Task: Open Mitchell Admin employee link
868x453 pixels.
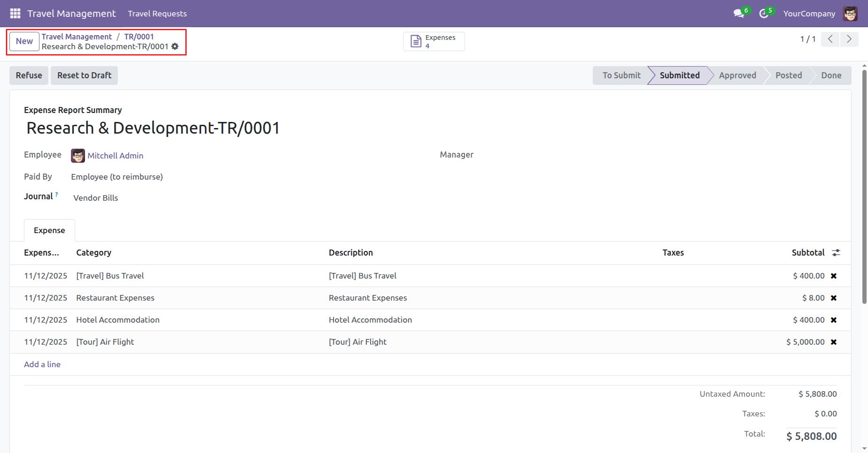Action: 116,156
